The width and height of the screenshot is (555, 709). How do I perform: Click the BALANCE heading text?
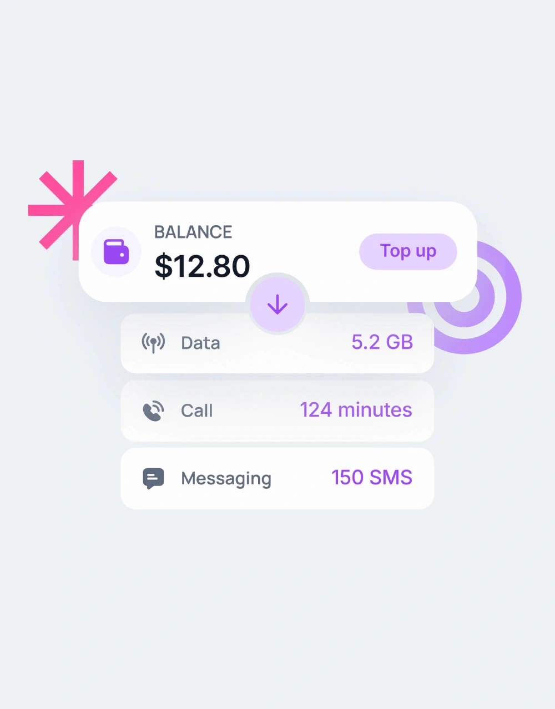point(193,232)
